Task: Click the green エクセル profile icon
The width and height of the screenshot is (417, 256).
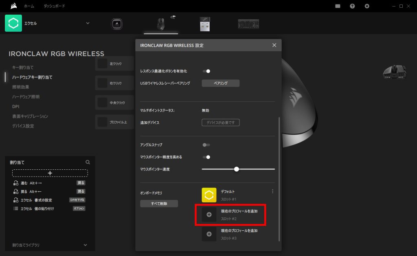Action: (13, 23)
